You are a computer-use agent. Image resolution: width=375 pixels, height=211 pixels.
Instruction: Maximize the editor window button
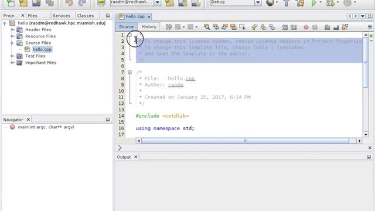tap(370, 16)
